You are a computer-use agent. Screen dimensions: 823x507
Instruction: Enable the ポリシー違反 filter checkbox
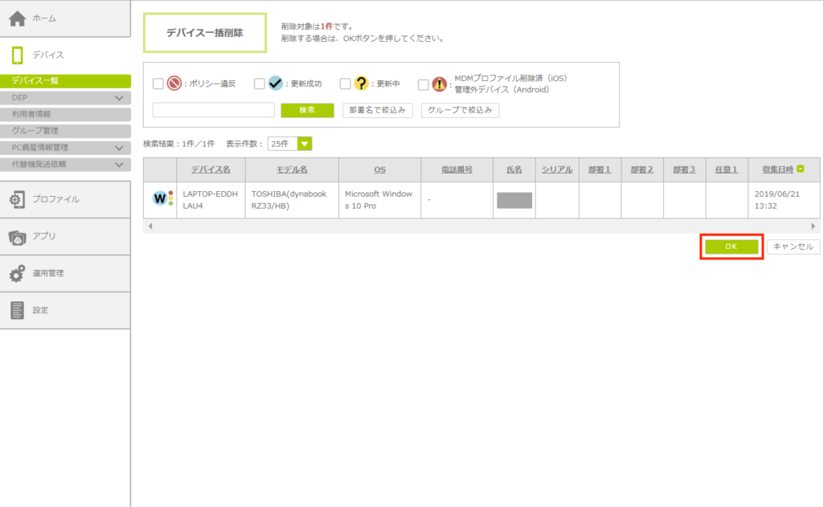pos(158,84)
